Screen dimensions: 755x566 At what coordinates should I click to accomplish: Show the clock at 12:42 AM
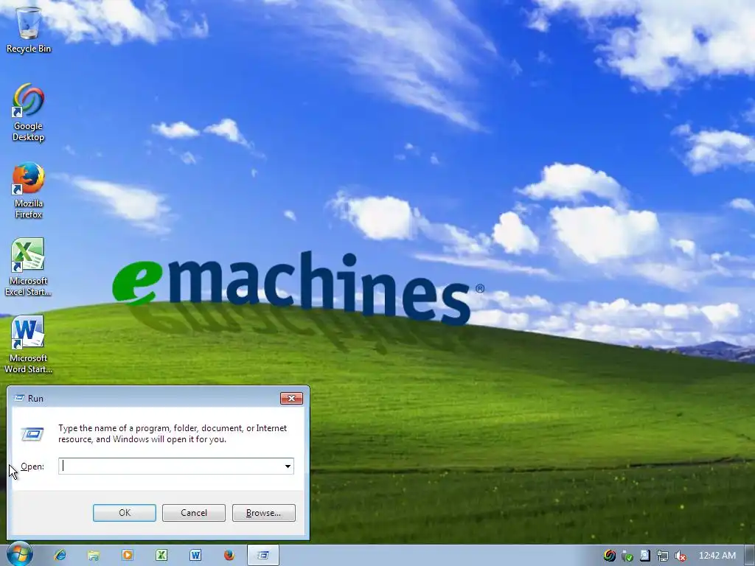click(717, 556)
